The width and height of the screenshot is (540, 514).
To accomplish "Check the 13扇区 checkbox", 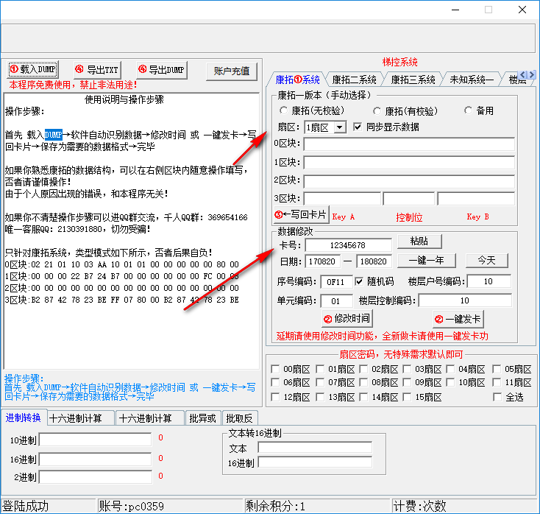I will pos(320,398).
